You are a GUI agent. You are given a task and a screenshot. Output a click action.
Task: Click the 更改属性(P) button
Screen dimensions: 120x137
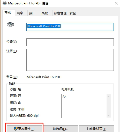tap(24, 129)
